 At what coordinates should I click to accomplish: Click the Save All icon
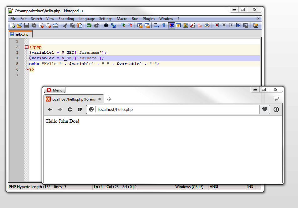click(x=33, y=25)
